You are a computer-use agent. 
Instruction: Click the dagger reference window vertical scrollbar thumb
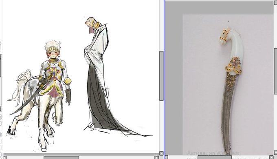(275, 71)
